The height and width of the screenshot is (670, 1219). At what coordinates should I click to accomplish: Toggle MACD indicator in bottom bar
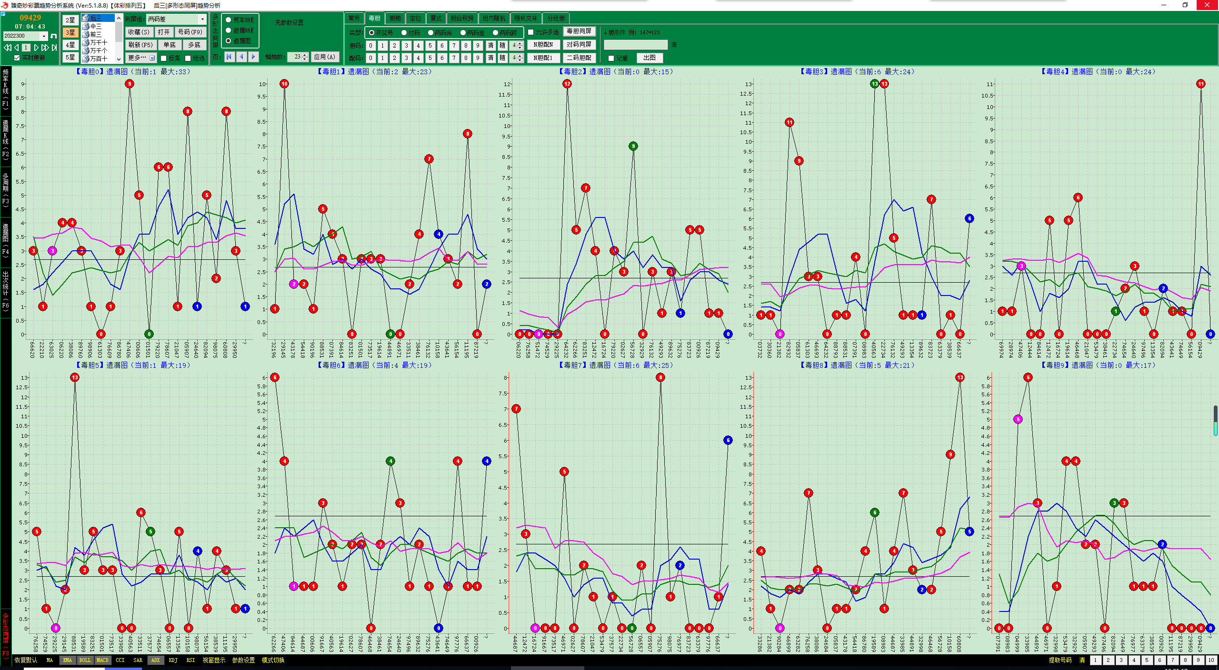tap(102, 660)
